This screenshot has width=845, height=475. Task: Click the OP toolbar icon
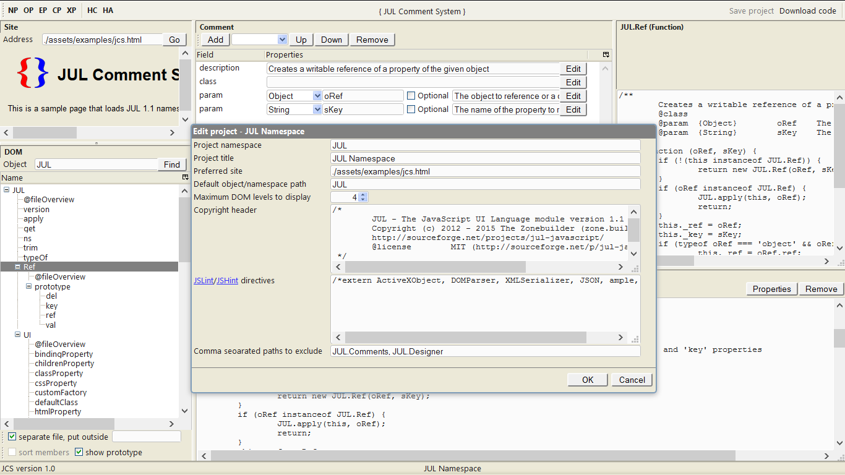[x=28, y=10]
